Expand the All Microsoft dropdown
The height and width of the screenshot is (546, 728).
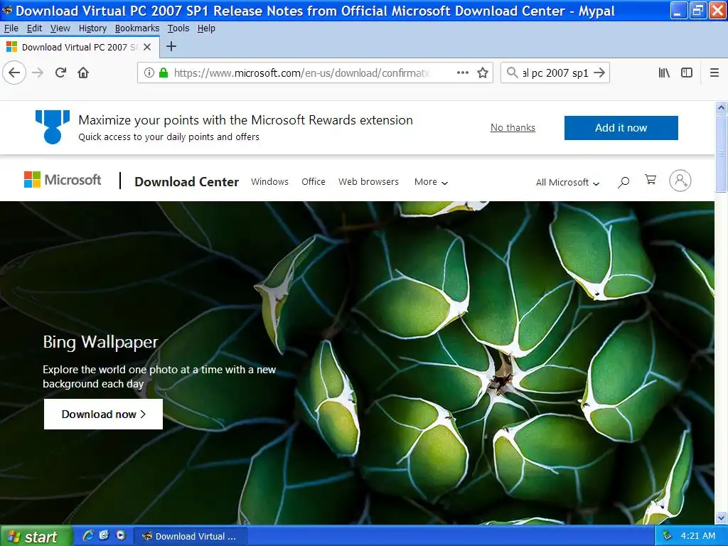pyautogui.click(x=567, y=183)
